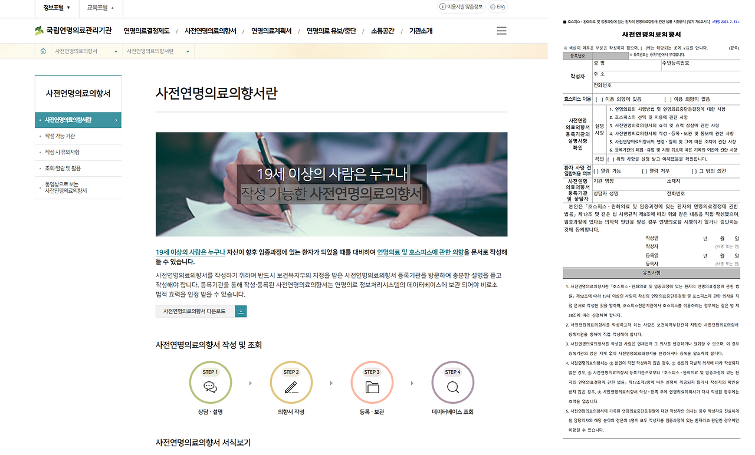The height and width of the screenshot is (455, 755).
Task: Check the 이용 의향이 있음 checkbox on the form
Action: point(598,100)
